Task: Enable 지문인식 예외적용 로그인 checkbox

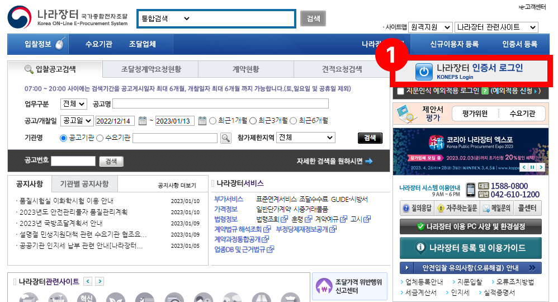Action: 400,91
